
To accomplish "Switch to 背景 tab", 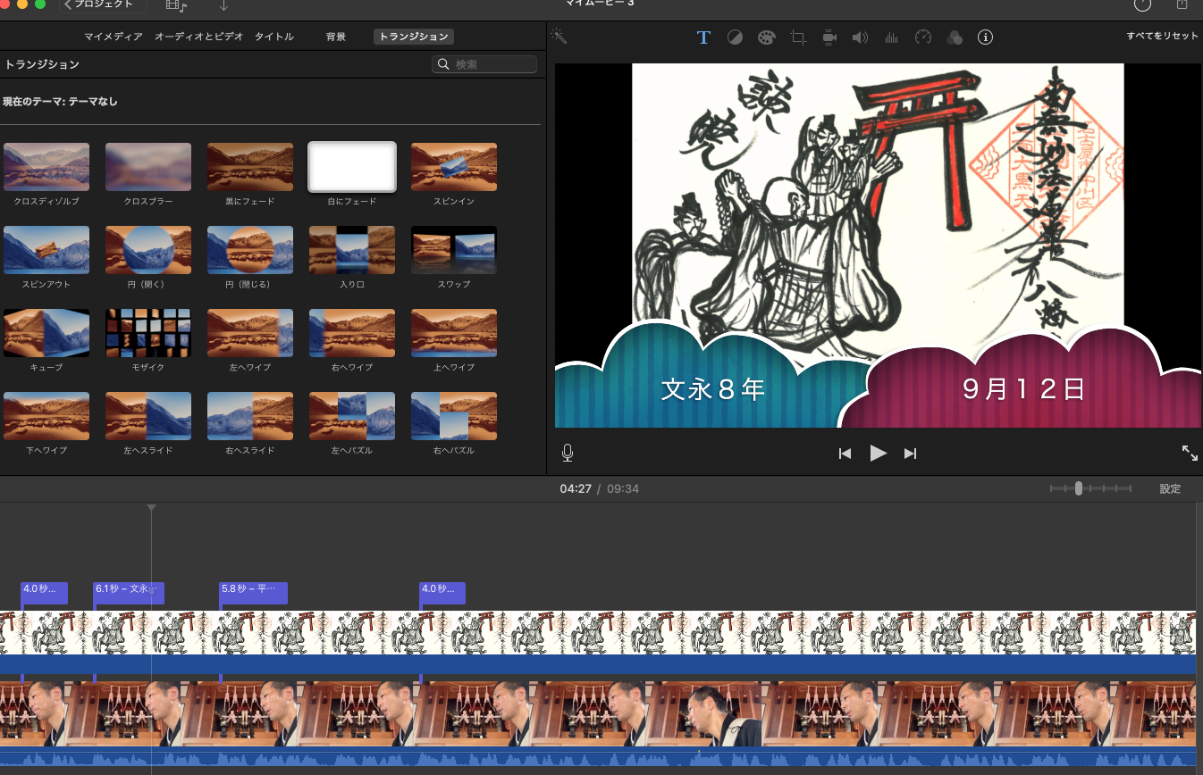I will [x=336, y=37].
